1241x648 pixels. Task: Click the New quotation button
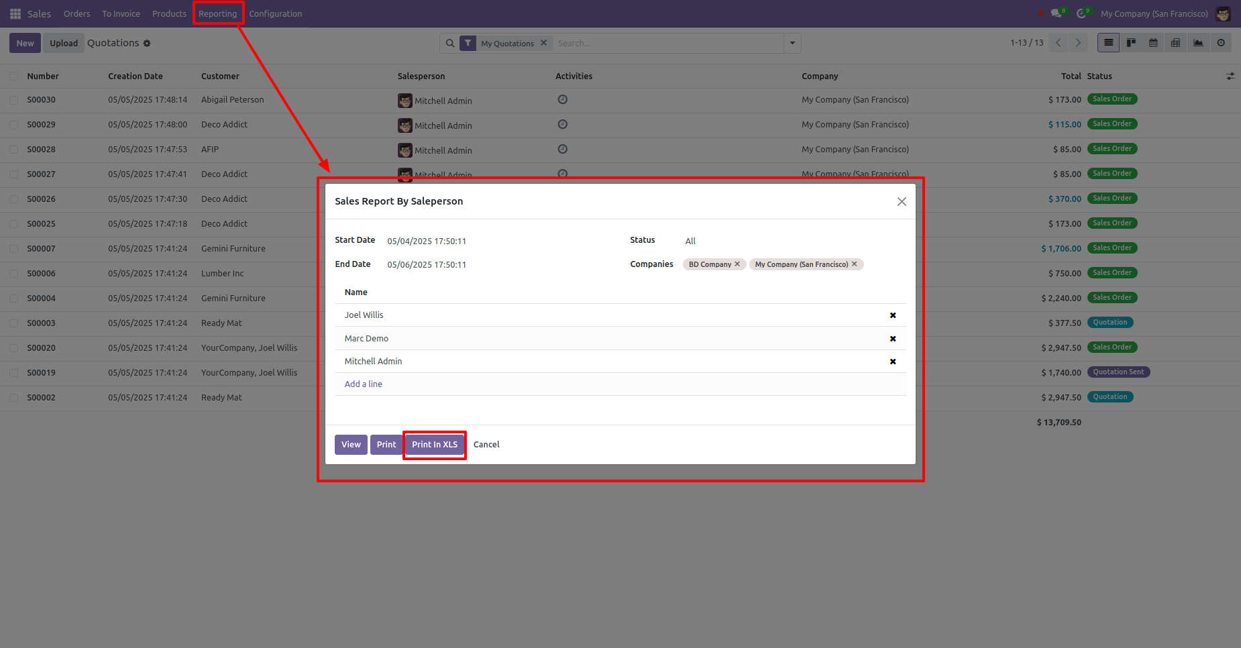tap(25, 43)
